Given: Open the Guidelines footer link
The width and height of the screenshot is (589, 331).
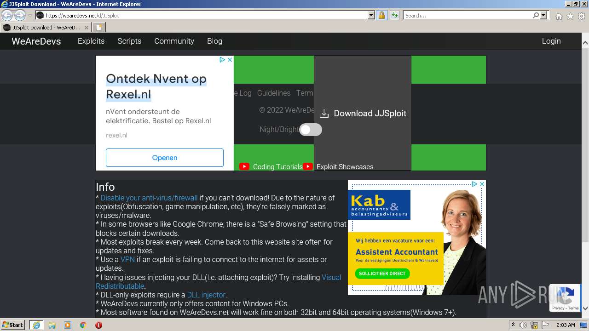Looking at the screenshot, I should [274, 93].
